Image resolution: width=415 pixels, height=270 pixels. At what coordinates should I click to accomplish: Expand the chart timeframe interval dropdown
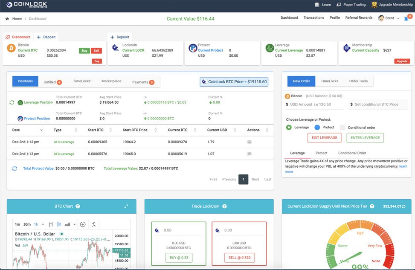click(x=43, y=224)
